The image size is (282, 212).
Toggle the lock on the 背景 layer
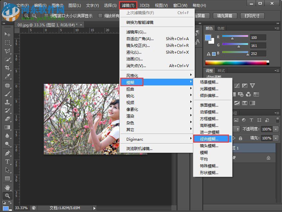pos(268,158)
